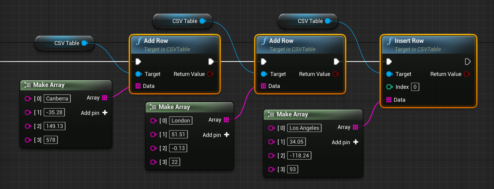Image resolution: width=494 pixels, height=189 pixels.
Task: Add pin to Los Angeles Make Array
Action: pos(356,142)
